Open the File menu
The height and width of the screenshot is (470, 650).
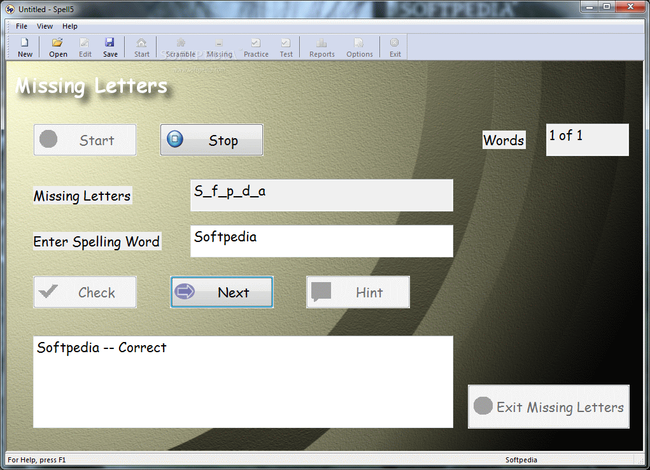point(22,26)
